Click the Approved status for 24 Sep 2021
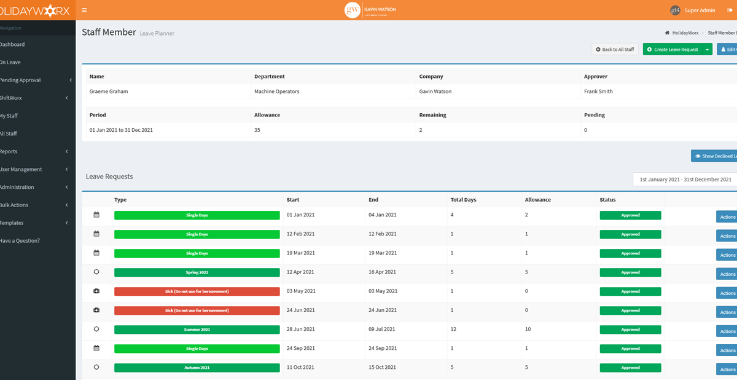737x380 pixels. pyautogui.click(x=630, y=348)
